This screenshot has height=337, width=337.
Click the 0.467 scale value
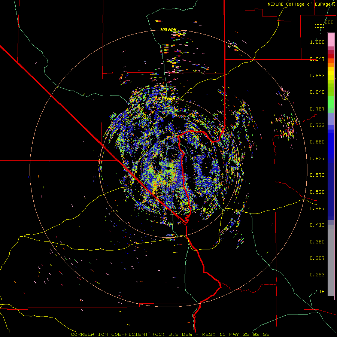point(317,209)
